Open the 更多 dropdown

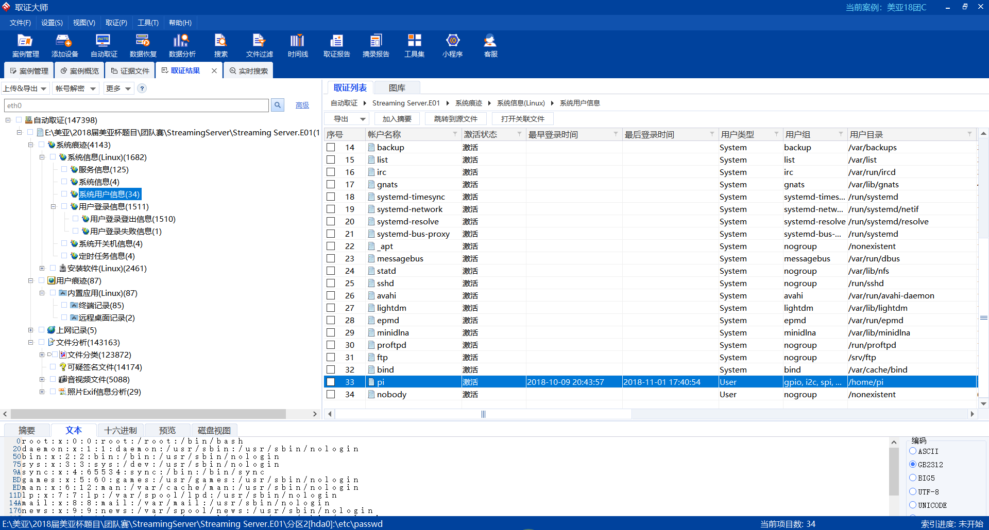click(118, 89)
